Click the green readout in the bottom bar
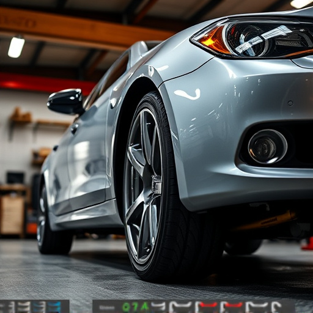The width and height of the screenshot is (313, 313). [x=135, y=307]
